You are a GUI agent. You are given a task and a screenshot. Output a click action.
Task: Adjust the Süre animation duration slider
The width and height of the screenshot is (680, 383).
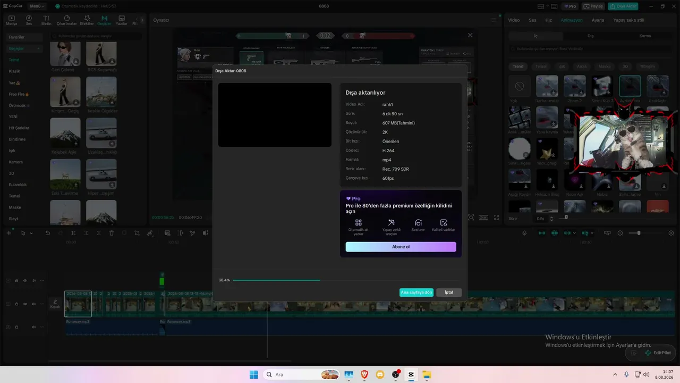616,217
